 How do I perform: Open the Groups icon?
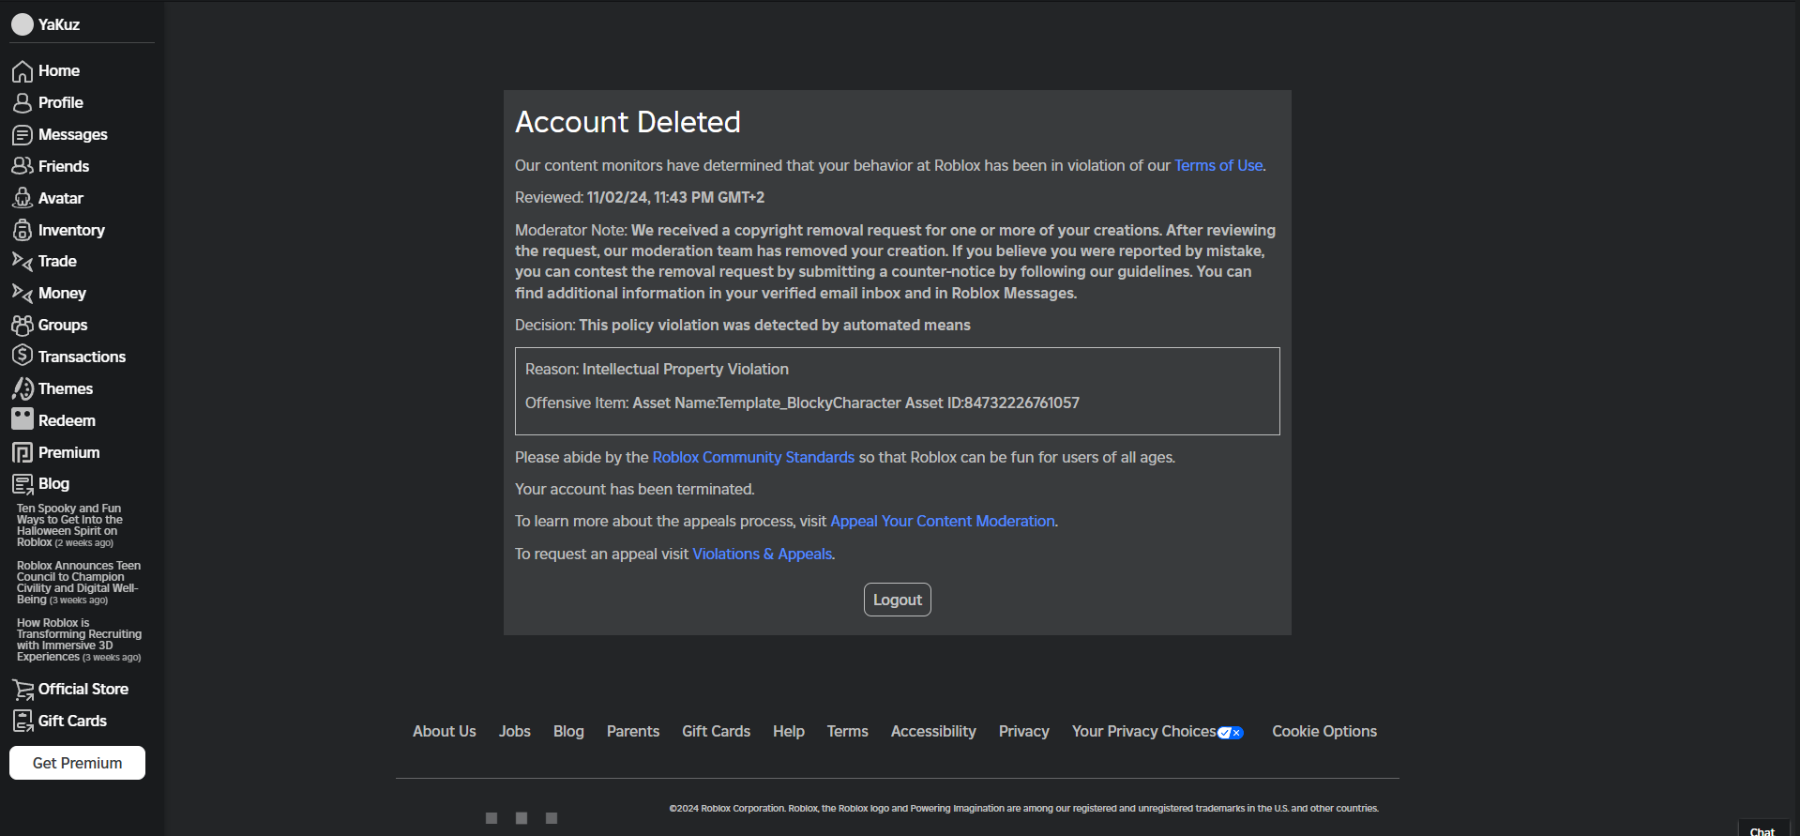click(23, 326)
